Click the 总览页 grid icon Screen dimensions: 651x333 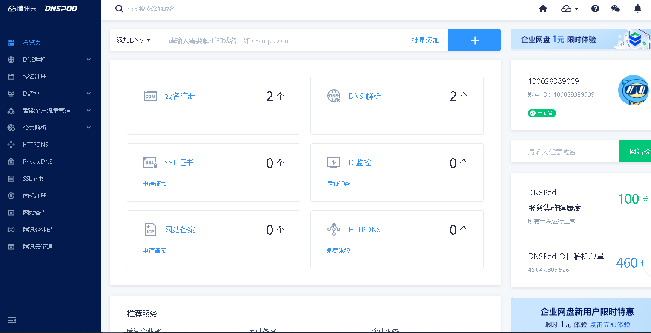[x=11, y=43]
